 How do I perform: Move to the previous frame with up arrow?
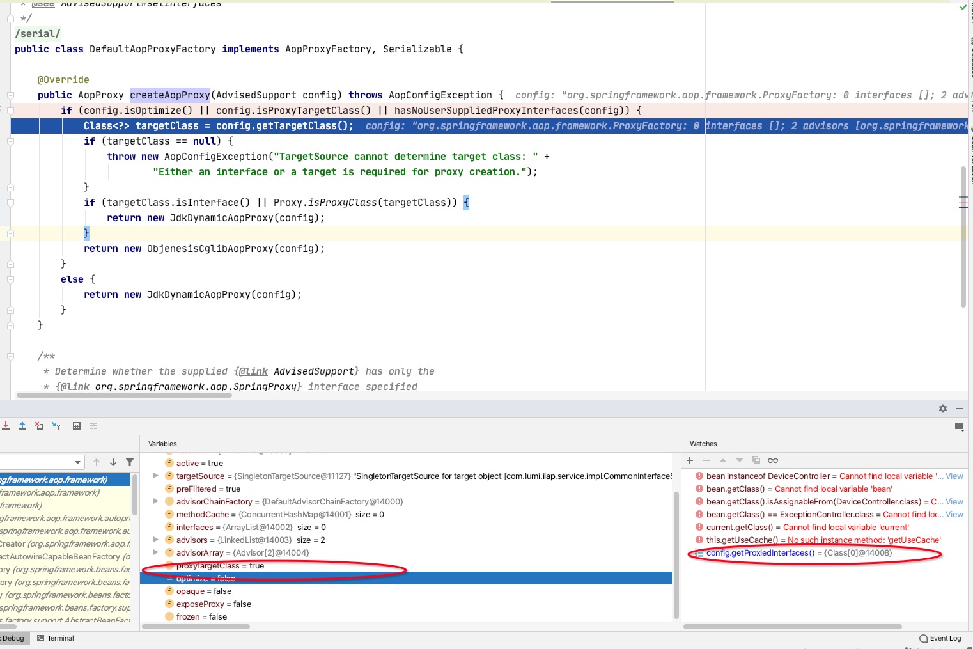tap(97, 462)
